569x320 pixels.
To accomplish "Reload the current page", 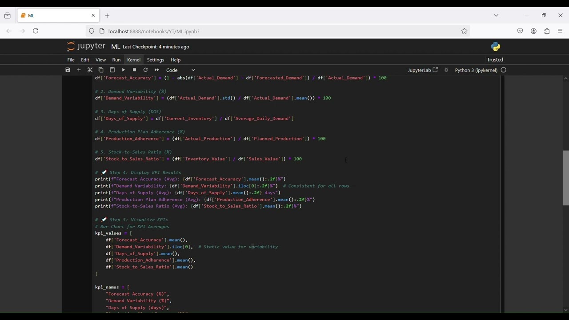I will pyautogui.click(x=36, y=31).
